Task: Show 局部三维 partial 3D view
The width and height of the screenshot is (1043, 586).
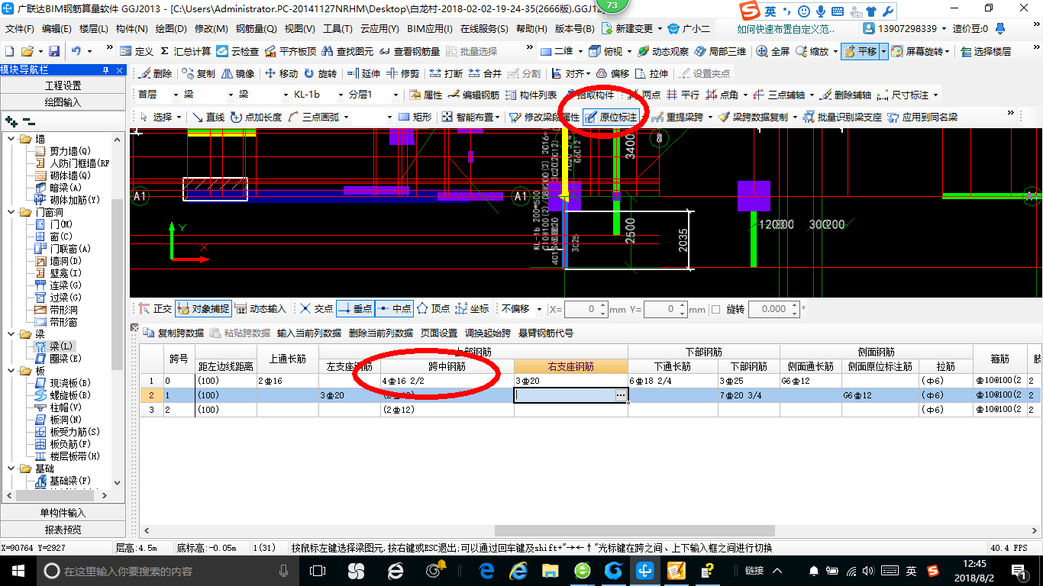Action: tap(720, 51)
